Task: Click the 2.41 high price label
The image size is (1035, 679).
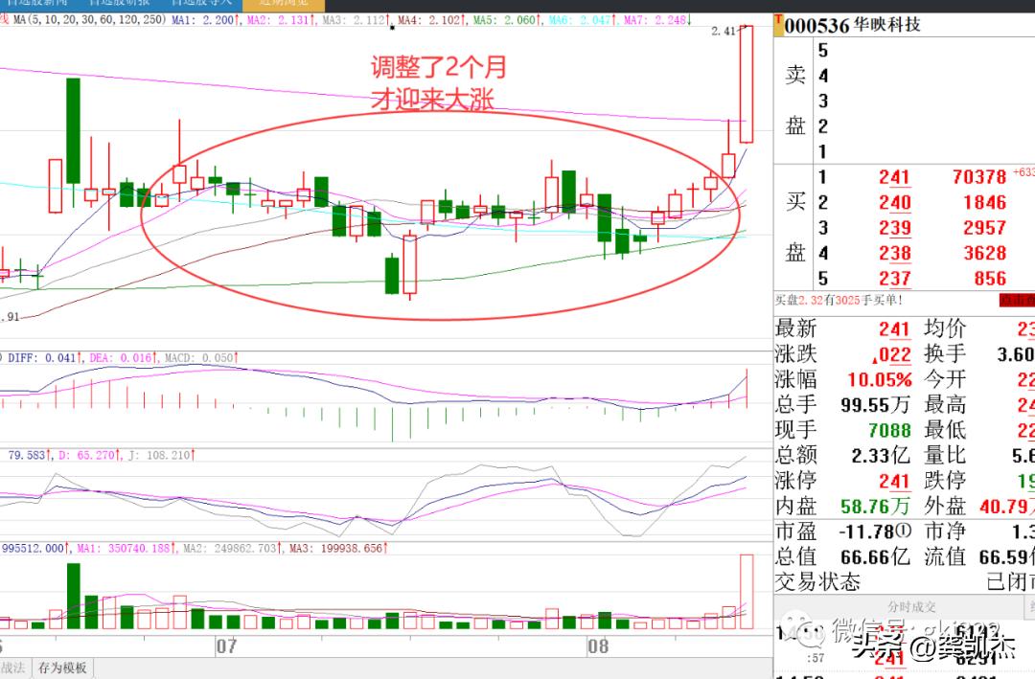Action: point(723,31)
